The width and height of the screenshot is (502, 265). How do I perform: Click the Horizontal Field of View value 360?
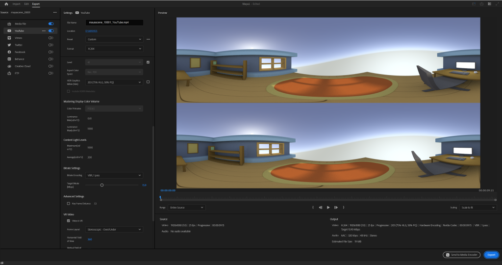90,239
